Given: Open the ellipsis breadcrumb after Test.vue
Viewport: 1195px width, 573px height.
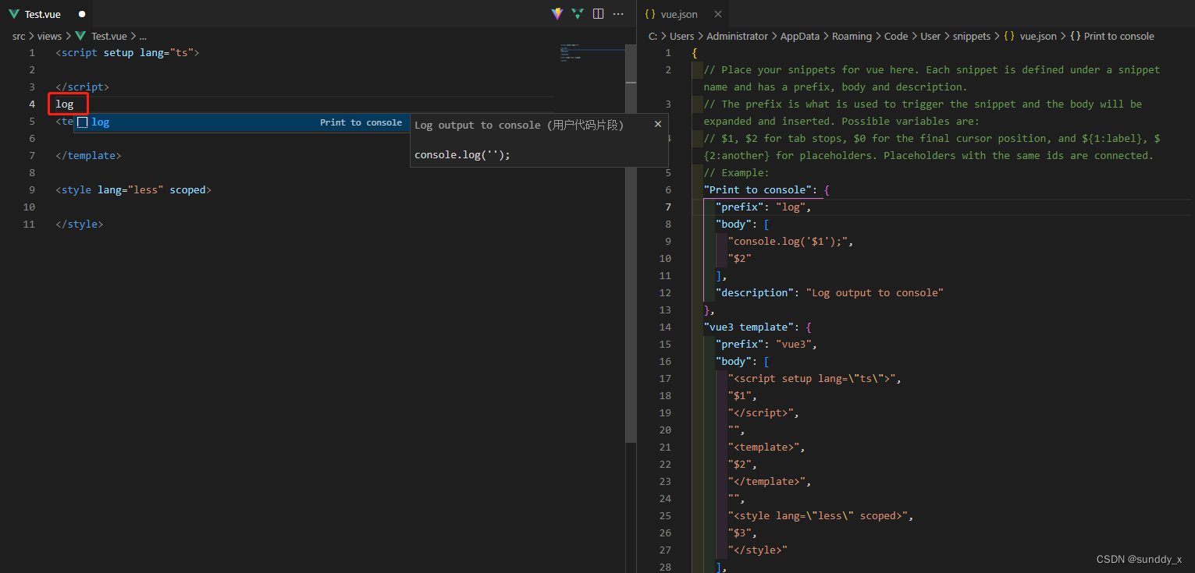Looking at the screenshot, I should [143, 36].
